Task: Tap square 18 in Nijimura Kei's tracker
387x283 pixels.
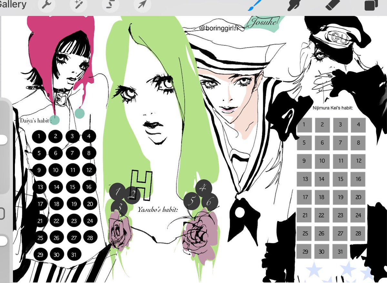Action: tap(321, 197)
